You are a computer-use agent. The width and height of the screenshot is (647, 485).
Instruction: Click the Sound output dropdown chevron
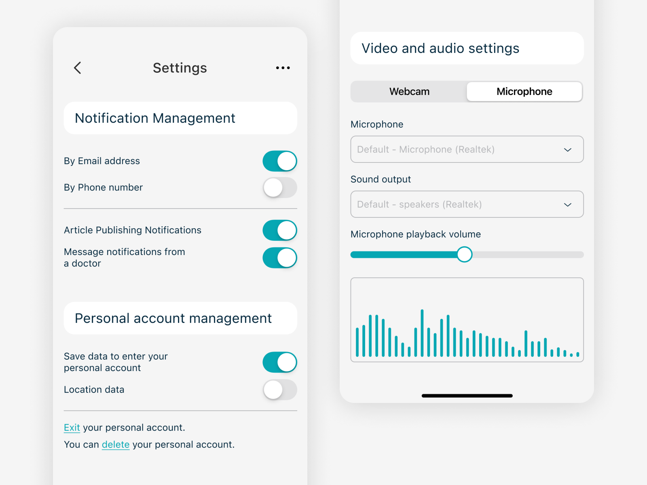(568, 204)
